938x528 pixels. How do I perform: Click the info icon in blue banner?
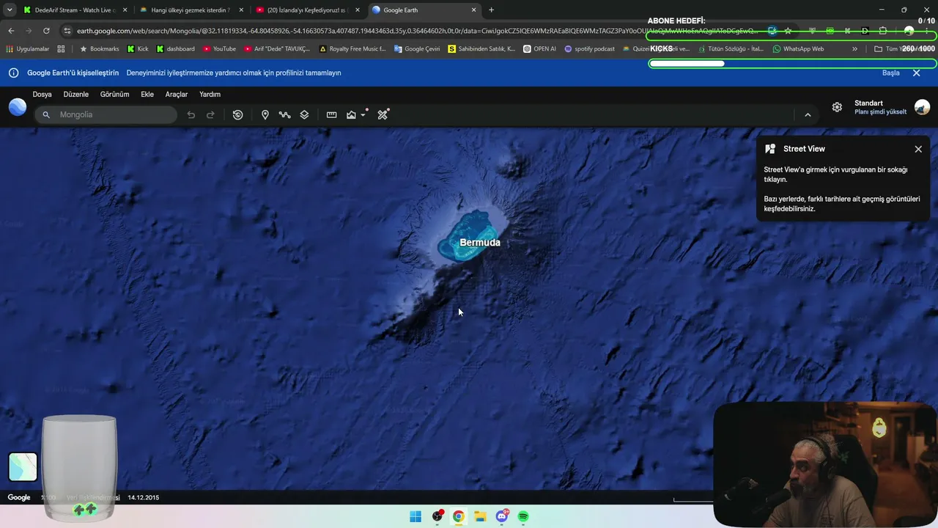[x=13, y=73]
